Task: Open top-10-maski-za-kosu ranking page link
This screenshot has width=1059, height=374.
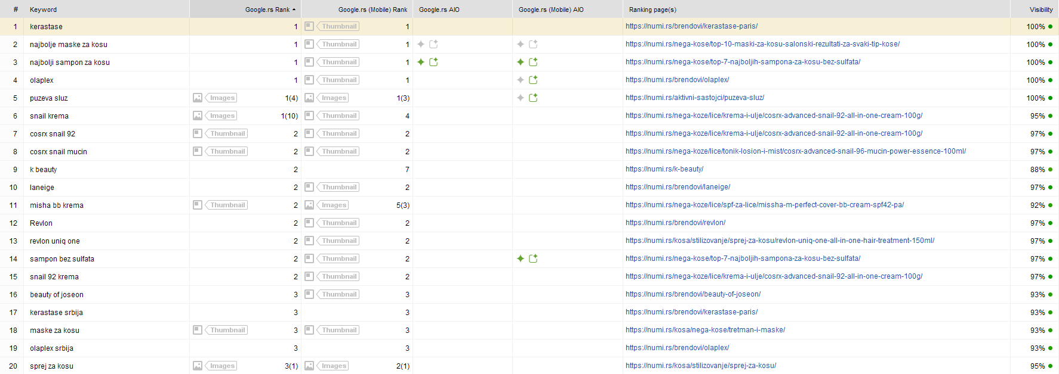Action: pyautogui.click(x=762, y=44)
